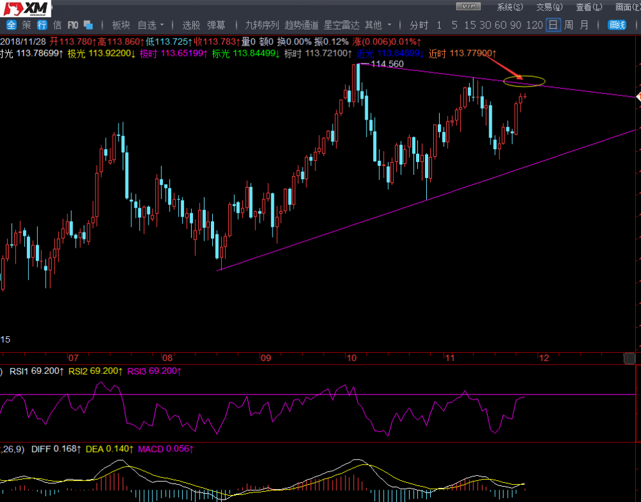Screen dimensions: 641x502
Task: Open the 板块 sector button
Action: pyautogui.click(x=121, y=26)
